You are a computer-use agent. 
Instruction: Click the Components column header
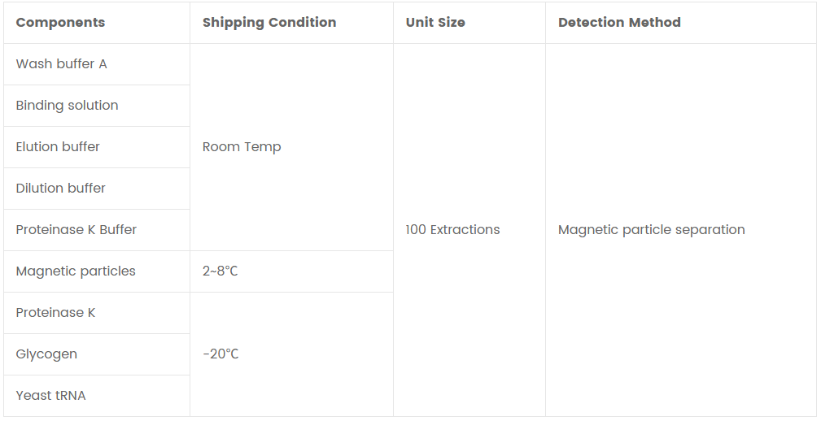[x=60, y=23]
